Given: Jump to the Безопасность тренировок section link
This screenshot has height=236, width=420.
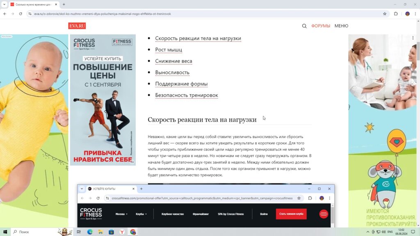Looking at the screenshot, I should [x=186, y=95].
